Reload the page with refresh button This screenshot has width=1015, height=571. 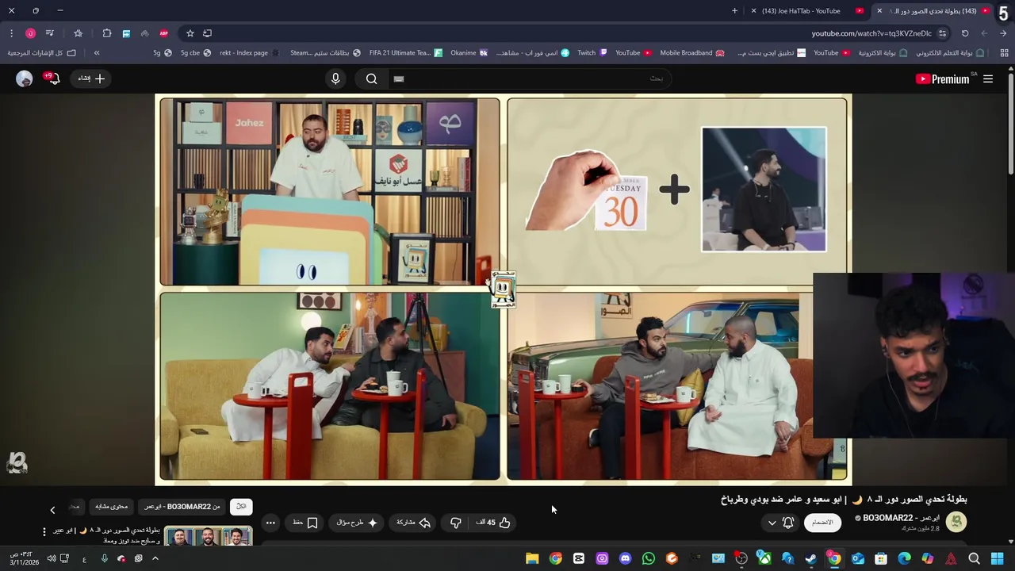(965, 33)
